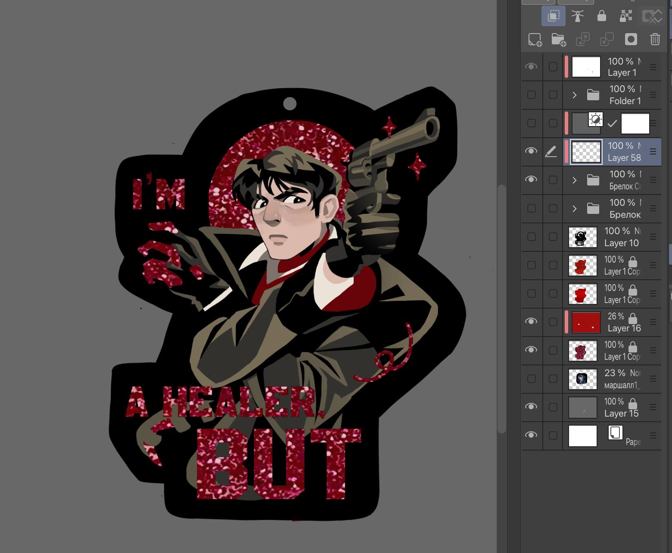The image size is (672, 553).
Task: Toggle Lock Transparent Pixels icon
Action: 626,16
